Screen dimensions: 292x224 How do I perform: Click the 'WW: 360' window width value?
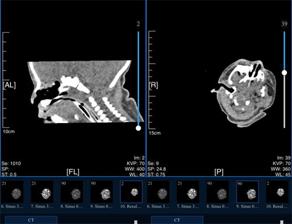[281, 169]
